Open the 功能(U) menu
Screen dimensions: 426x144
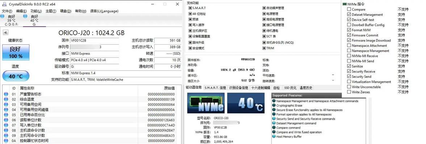point(36,11)
